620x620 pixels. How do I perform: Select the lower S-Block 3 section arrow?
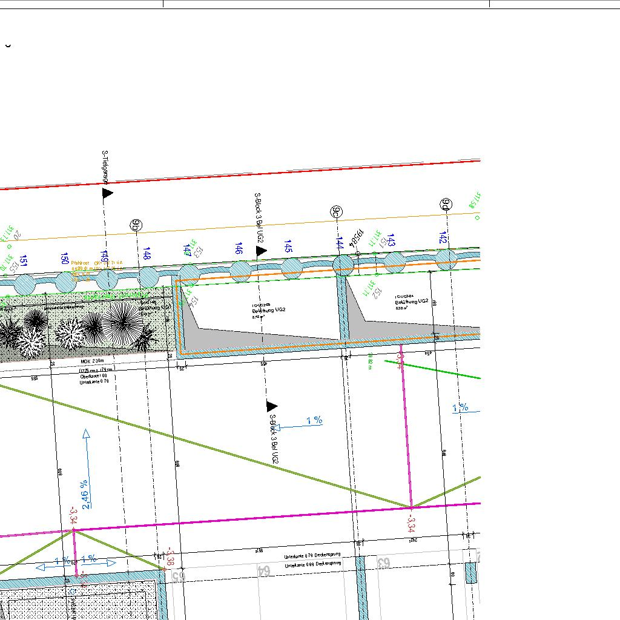click(x=272, y=406)
